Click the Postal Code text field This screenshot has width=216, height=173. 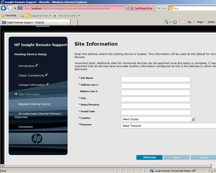(x=156, y=112)
